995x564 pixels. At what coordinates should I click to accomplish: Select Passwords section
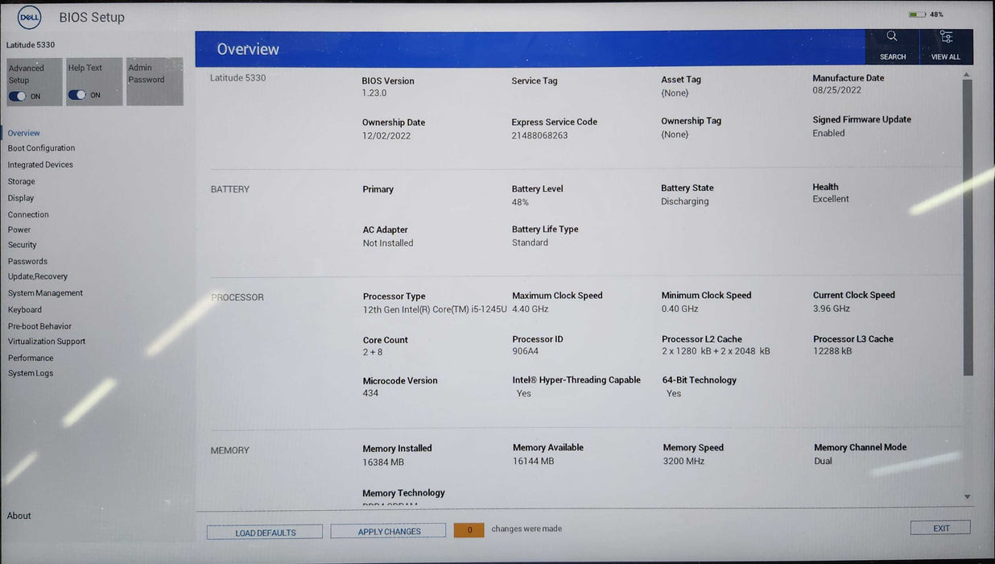tap(27, 261)
